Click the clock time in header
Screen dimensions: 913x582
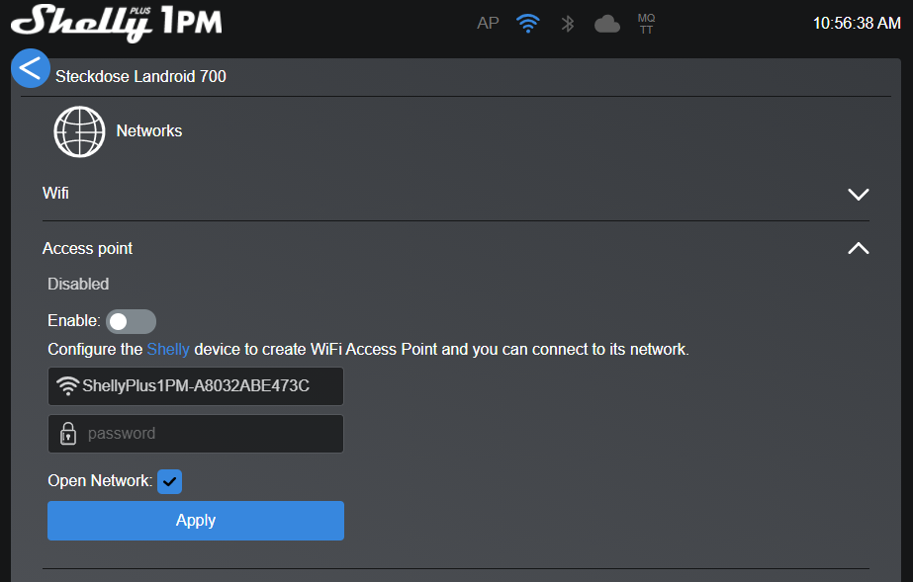coord(856,24)
